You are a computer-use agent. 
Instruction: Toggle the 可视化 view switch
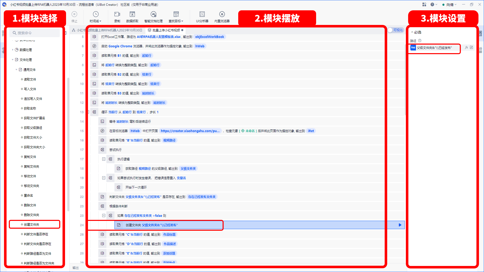click(396, 30)
